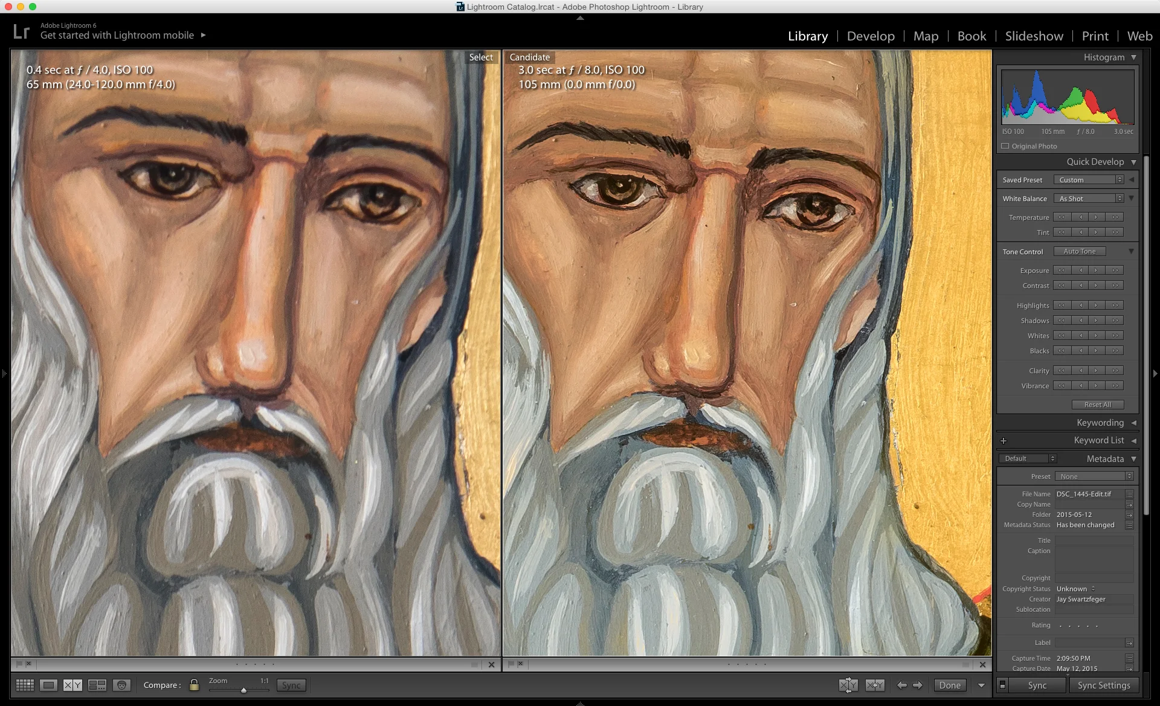Select the Compare view XY icon
The height and width of the screenshot is (706, 1160).
click(72, 685)
